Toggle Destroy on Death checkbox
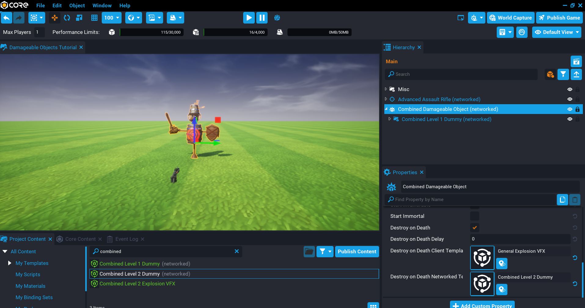585x308 pixels. [474, 228]
